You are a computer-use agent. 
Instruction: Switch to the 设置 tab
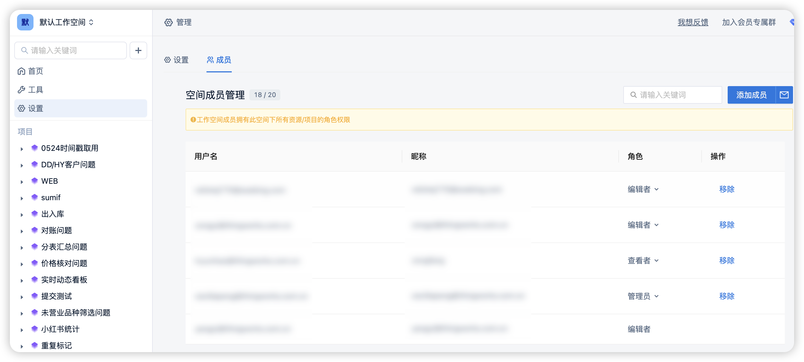pyautogui.click(x=176, y=60)
